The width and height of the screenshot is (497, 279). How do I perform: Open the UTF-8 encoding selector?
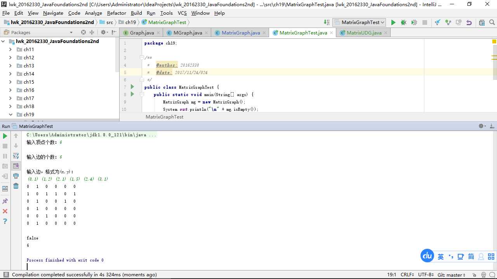[x=426, y=275]
